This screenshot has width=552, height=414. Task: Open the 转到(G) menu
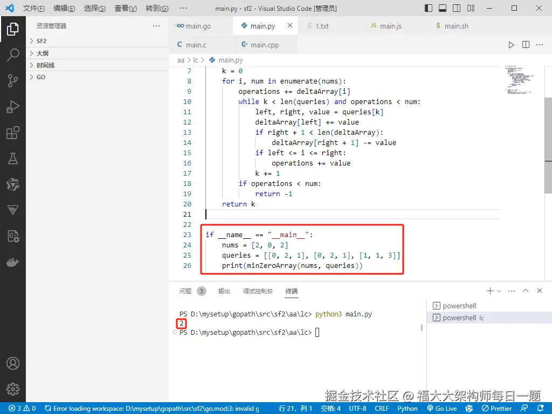point(157,8)
